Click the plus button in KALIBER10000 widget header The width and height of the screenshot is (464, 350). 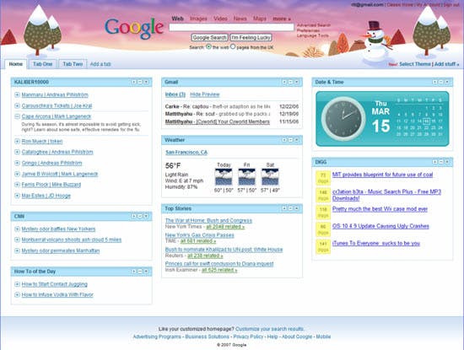click(134, 82)
